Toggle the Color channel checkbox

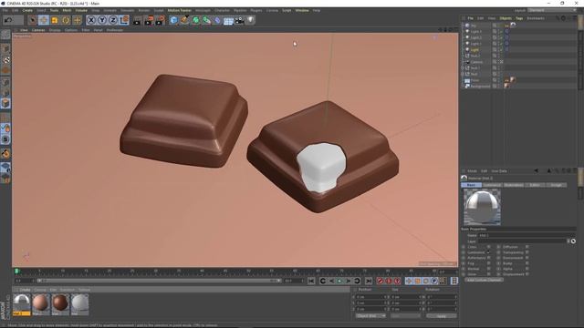coord(489,247)
